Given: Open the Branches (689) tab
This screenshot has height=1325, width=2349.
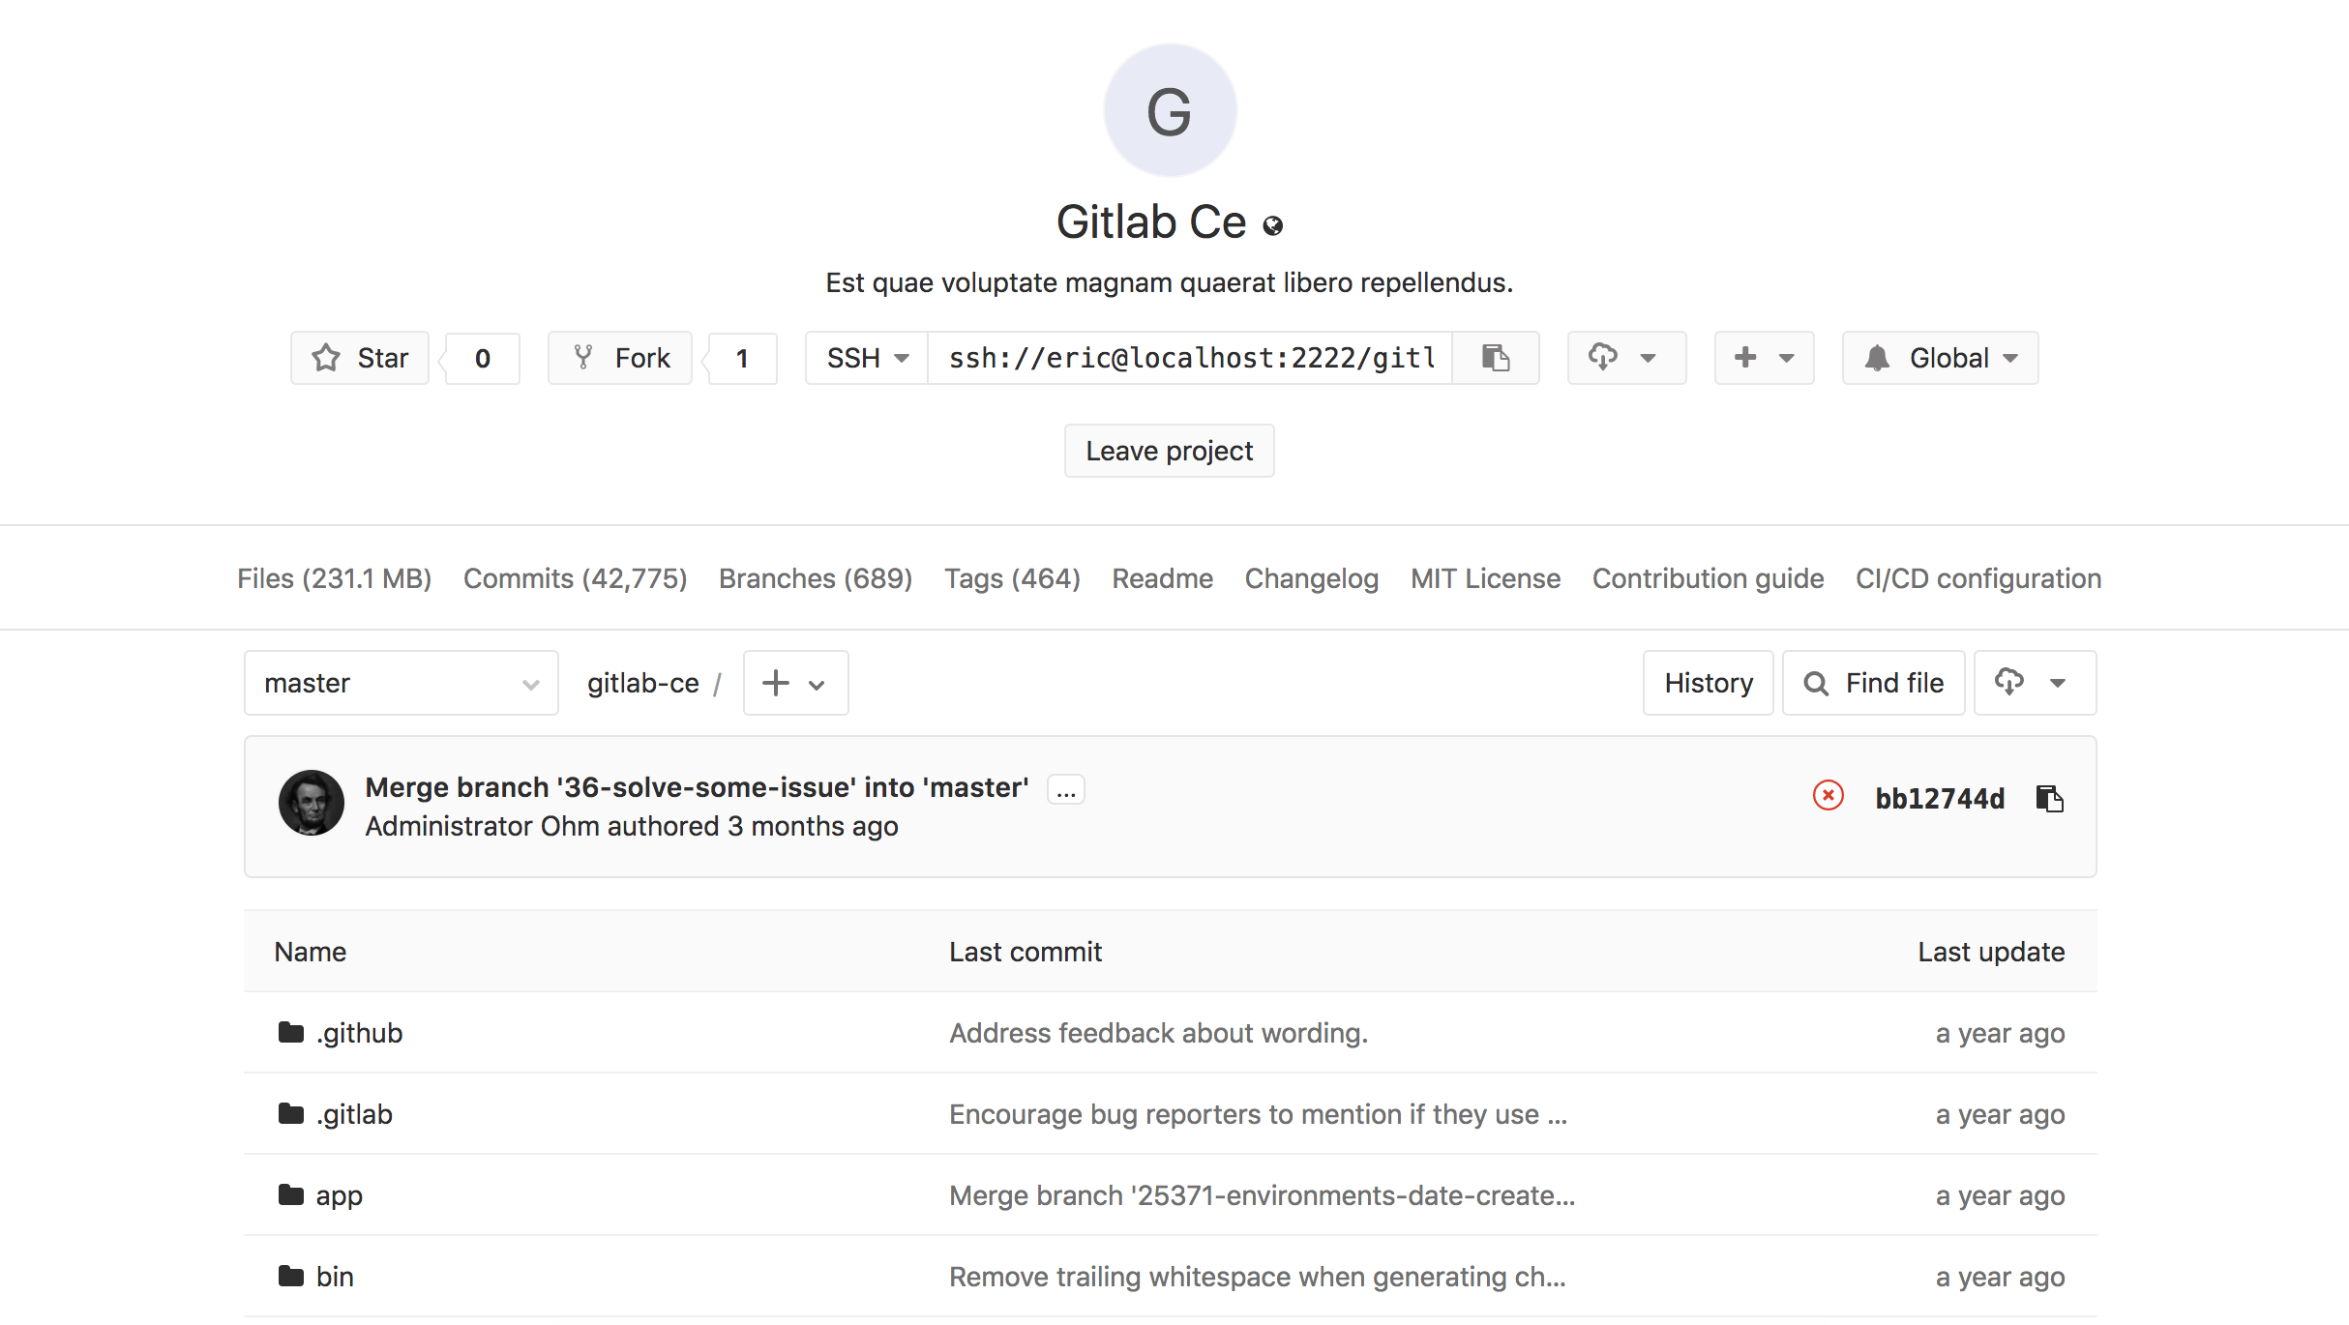Looking at the screenshot, I should pyautogui.click(x=816, y=578).
